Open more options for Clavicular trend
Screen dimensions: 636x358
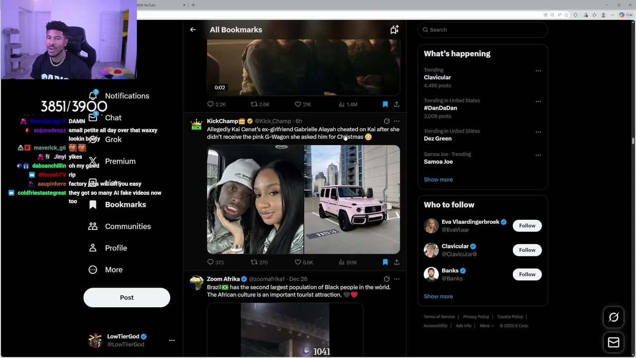point(538,71)
